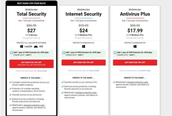This screenshot has width=172, height=116.
Task: Buy Total Security for 70% off
Action: coord(32,64)
